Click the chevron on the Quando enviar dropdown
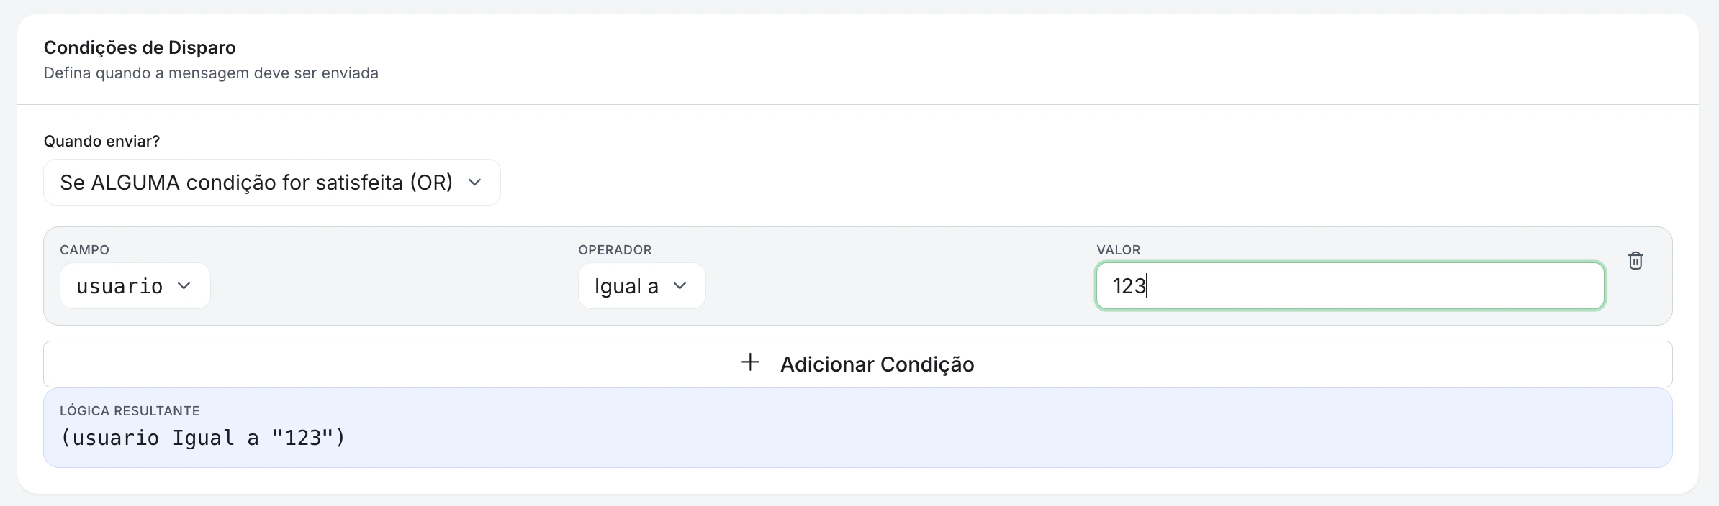This screenshot has width=1719, height=506. pyautogui.click(x=474, y=183)
